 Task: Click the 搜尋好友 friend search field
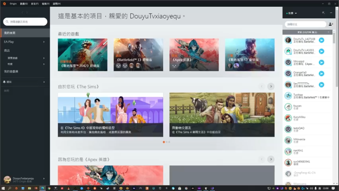pos(305,24)
